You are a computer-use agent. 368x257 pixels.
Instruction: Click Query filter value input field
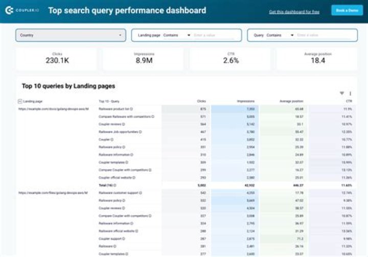(x=325, y=35)
